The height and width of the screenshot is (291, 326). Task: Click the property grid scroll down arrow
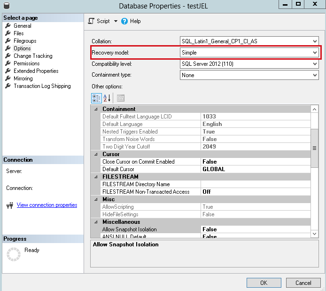pos(315,233)
